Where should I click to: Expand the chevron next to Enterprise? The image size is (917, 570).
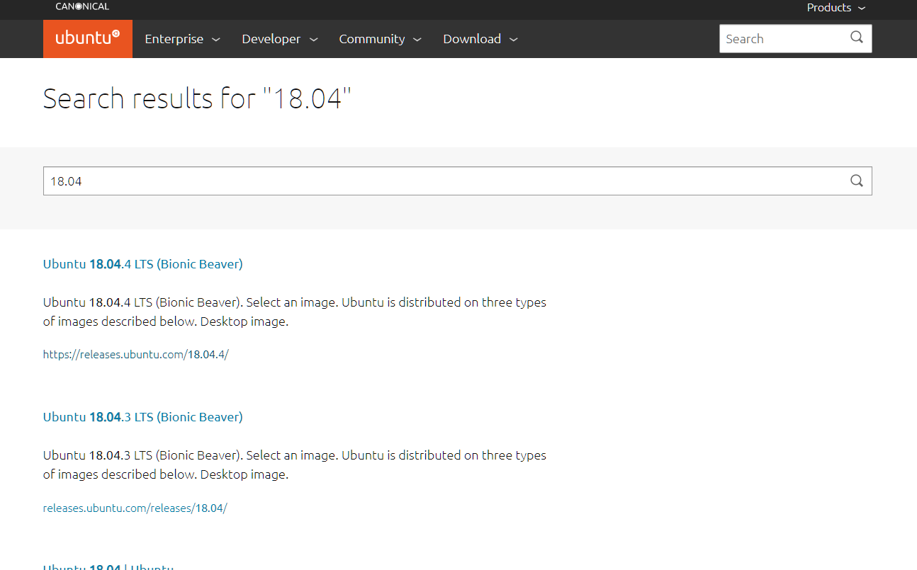point(215,40)
